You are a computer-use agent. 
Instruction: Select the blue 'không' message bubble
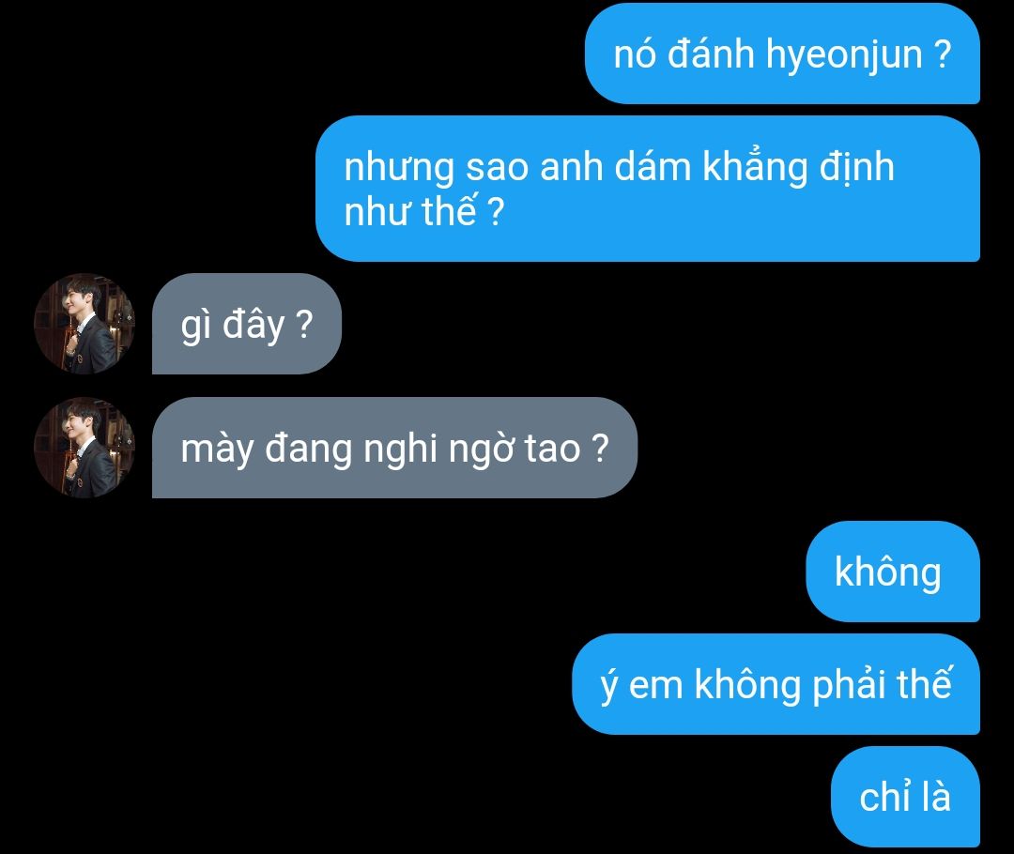893,572
